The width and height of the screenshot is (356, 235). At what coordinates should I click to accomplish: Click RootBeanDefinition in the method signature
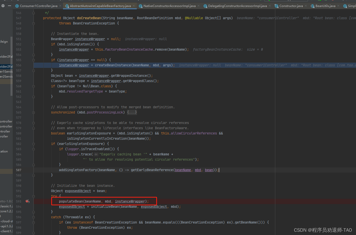coord(155,18)
